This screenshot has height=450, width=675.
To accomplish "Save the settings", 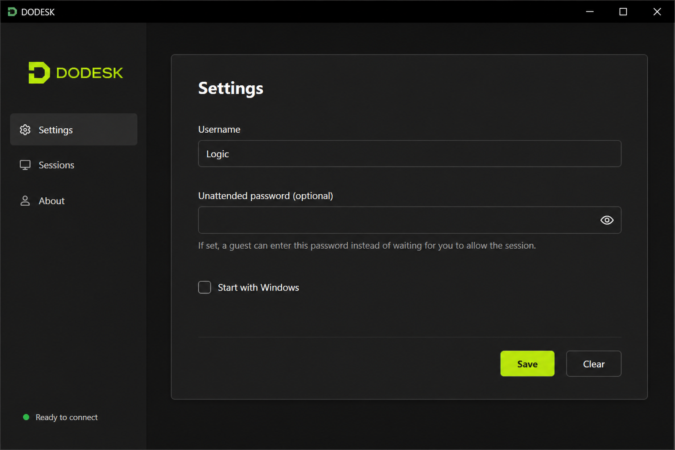I will (x=527, y=364).
